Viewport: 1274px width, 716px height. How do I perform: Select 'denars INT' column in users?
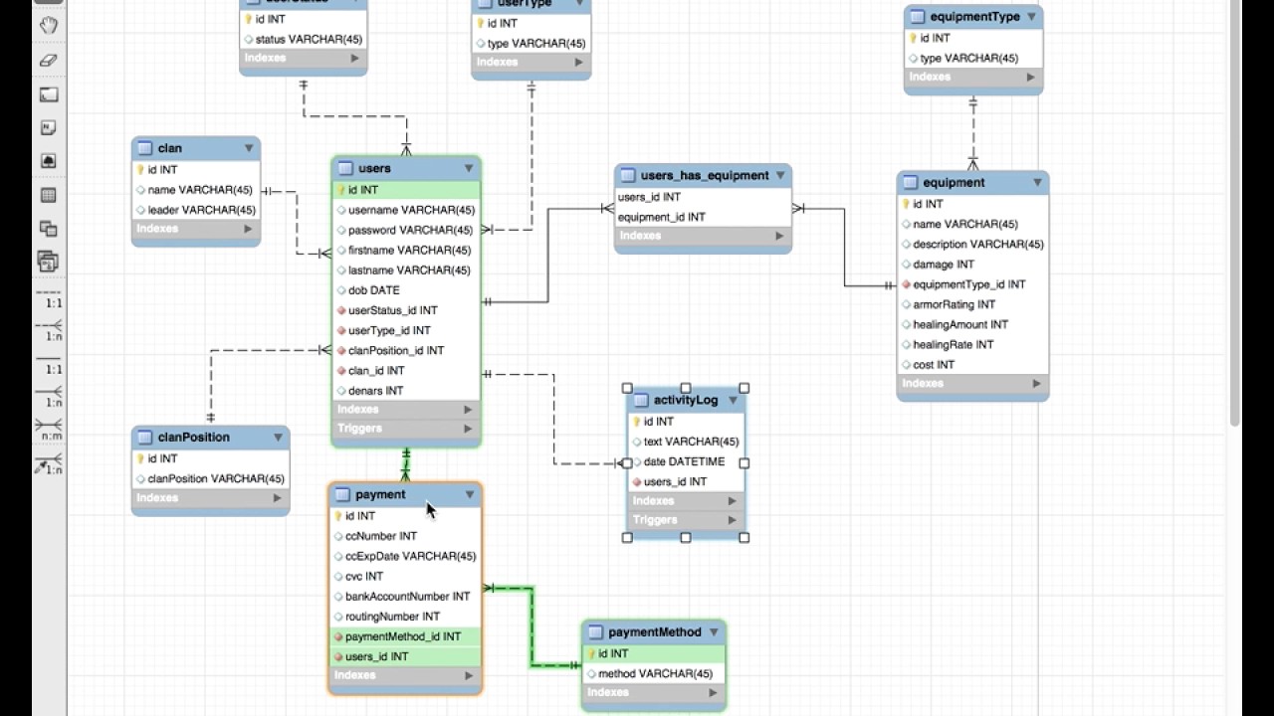point(406,391)
